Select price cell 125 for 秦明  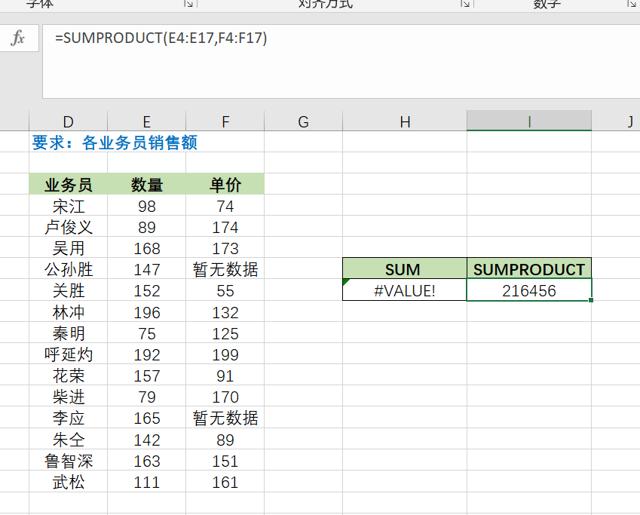[x=225, y=334]
